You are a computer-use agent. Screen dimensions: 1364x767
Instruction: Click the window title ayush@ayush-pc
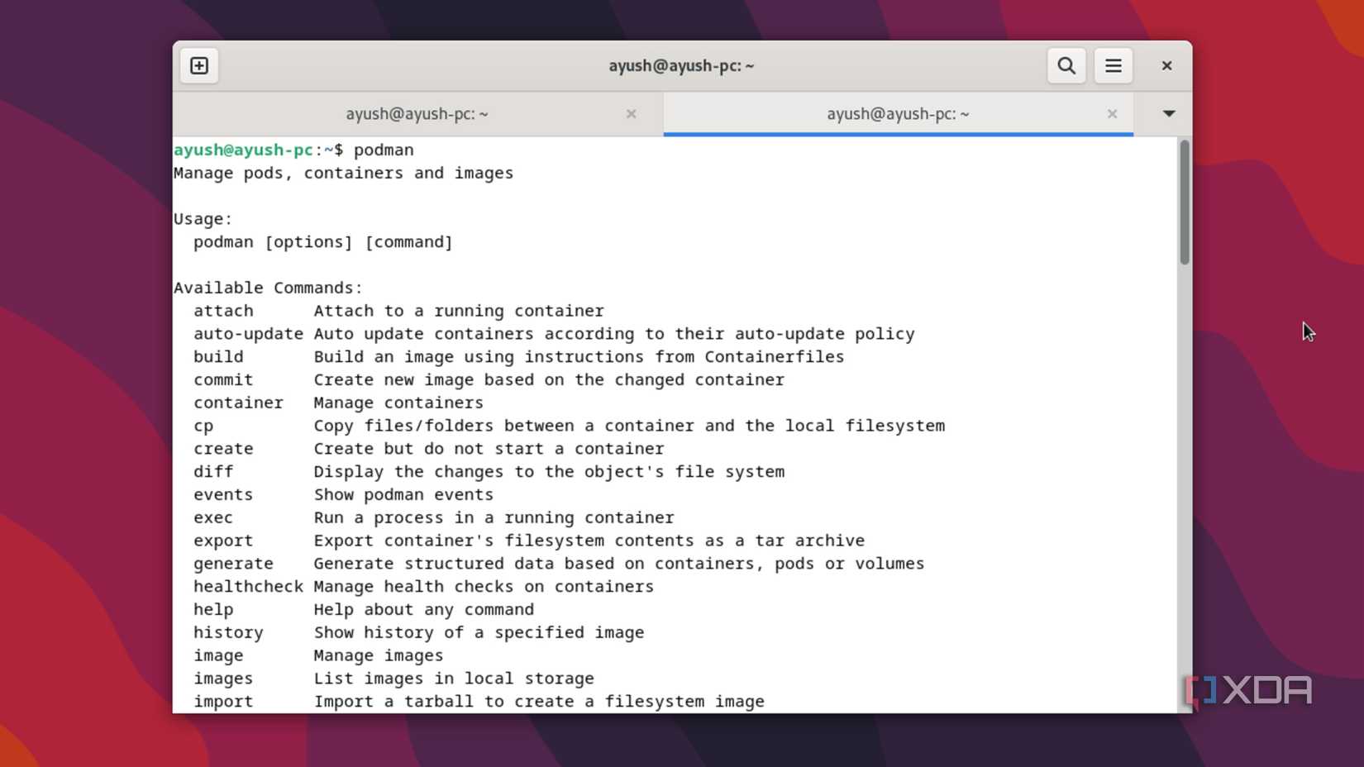point(681,65)
